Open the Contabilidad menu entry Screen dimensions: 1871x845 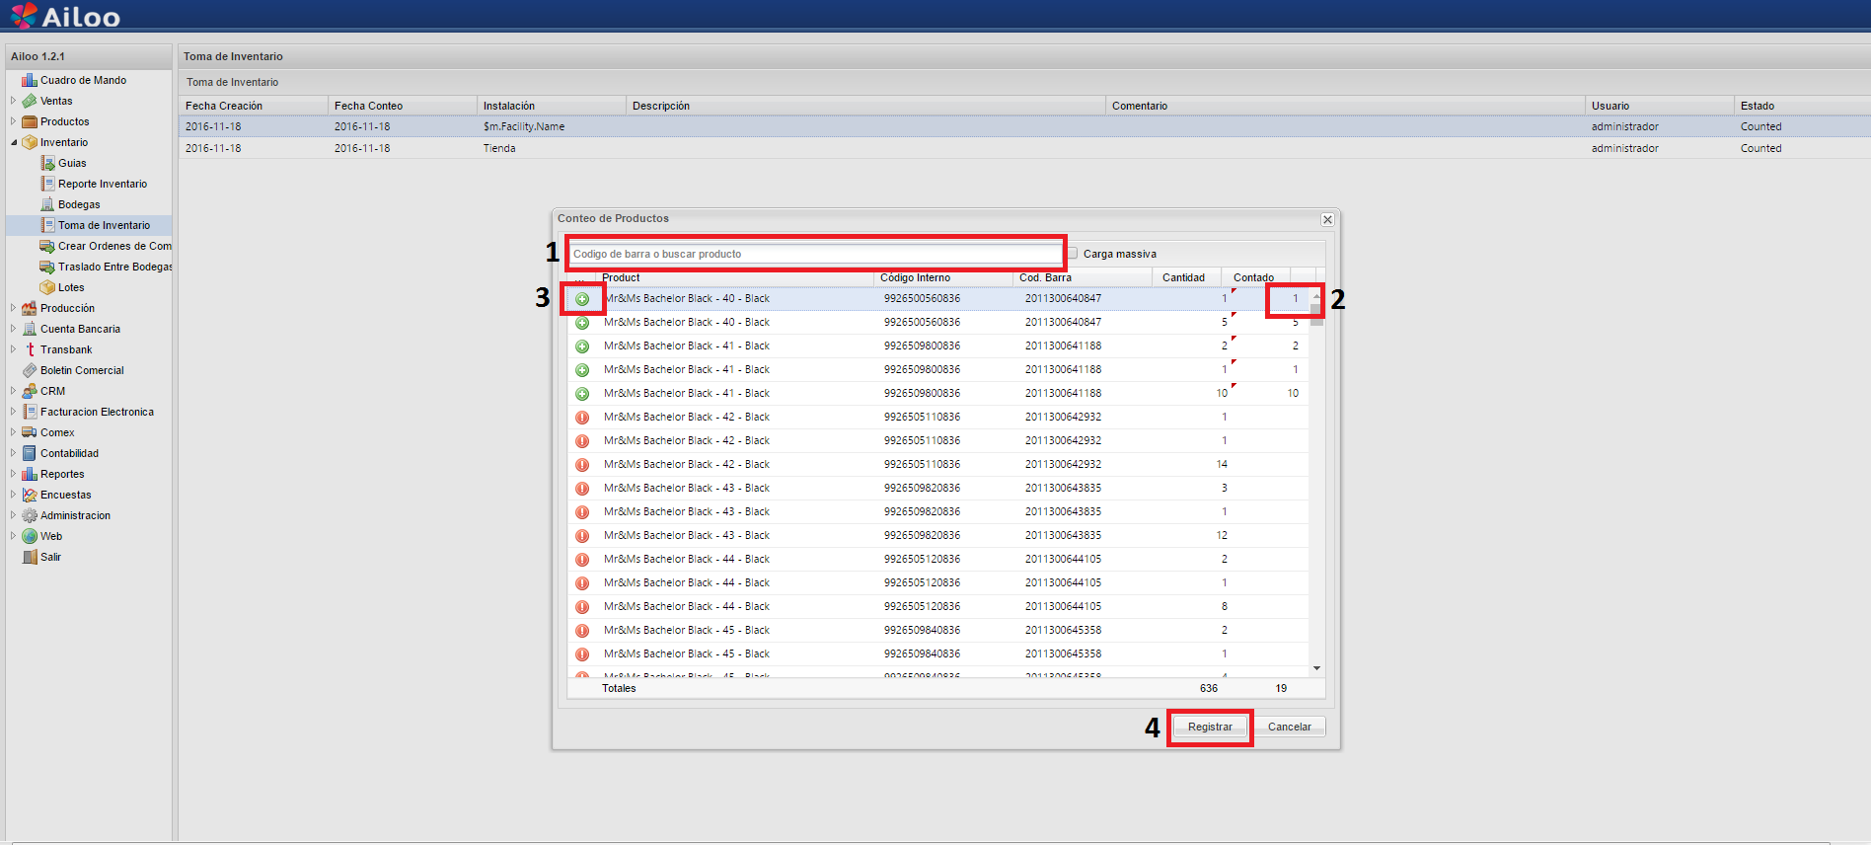[x=69, y=453]
